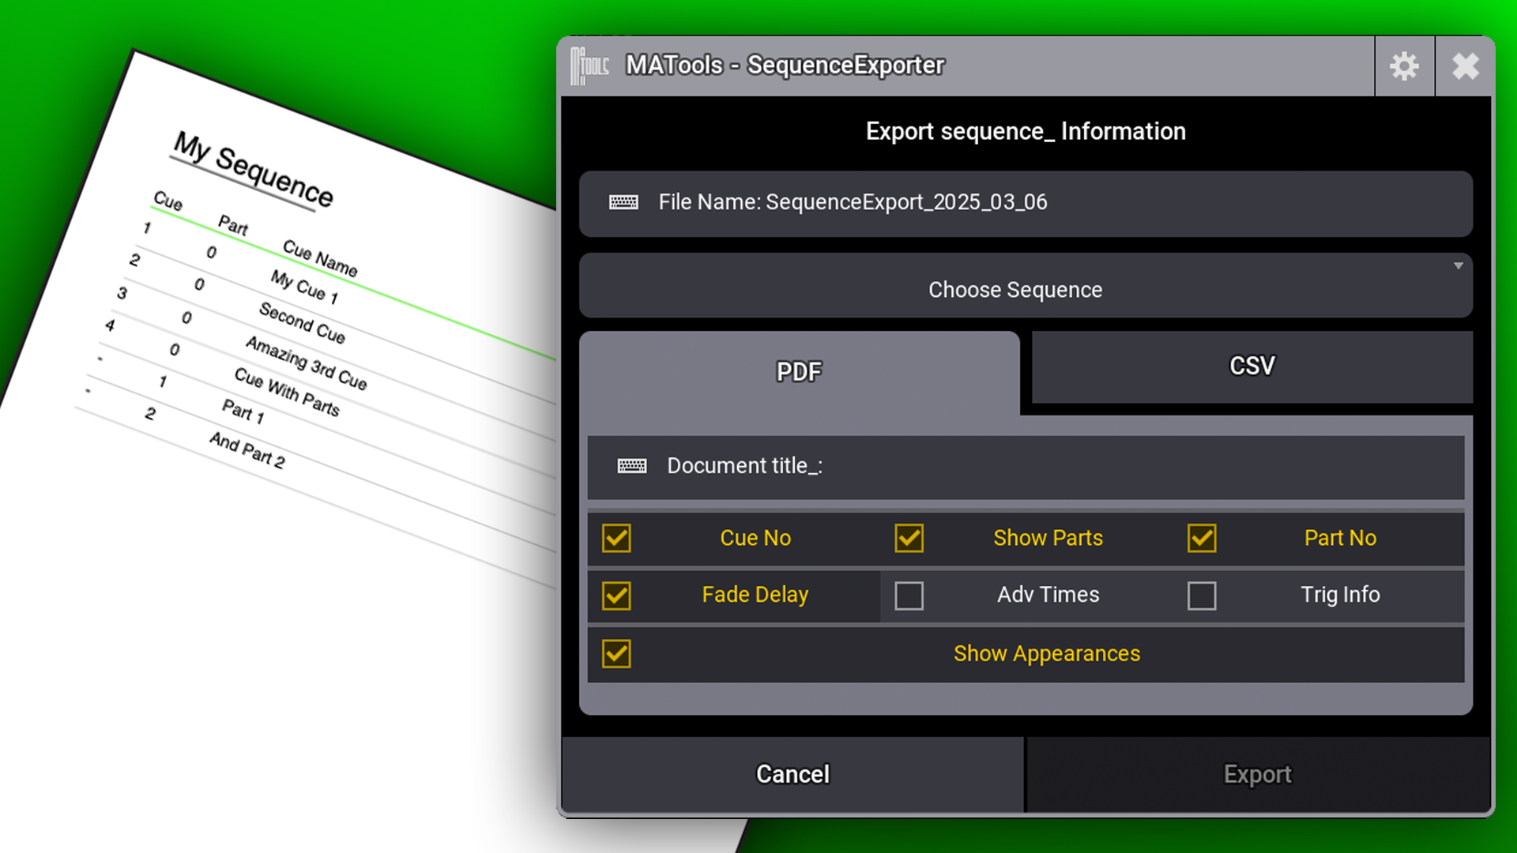Uncheck the Part No checkbox
Screen dimensions: 1517x853
tap(1202, 538)
